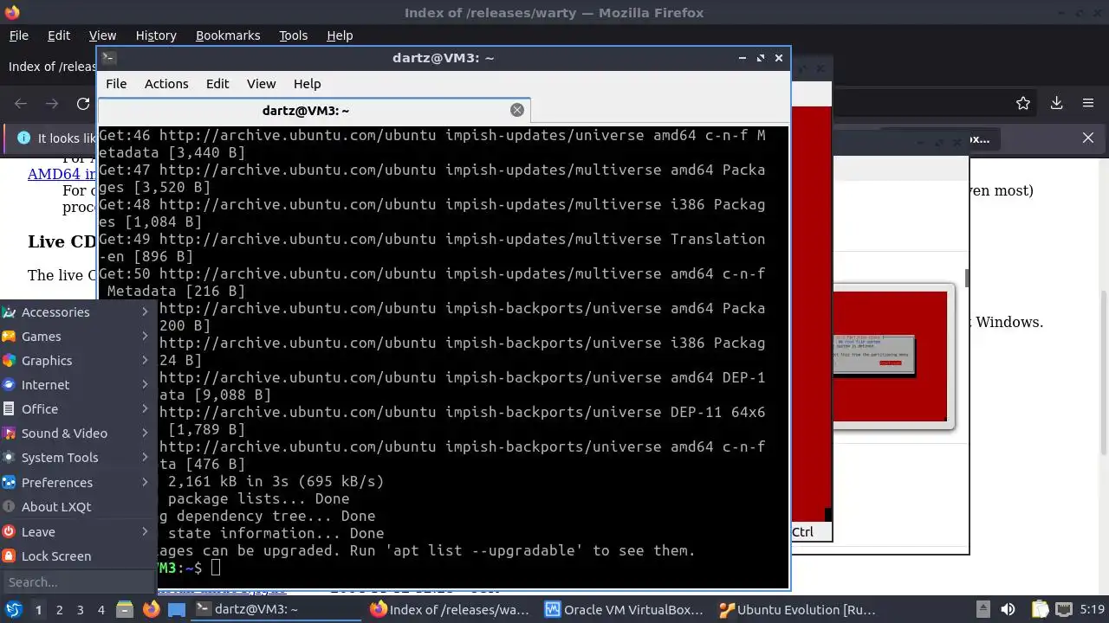1109x623 pixels.
Task: Open the network status tray icon
Action: point(1064,609)
